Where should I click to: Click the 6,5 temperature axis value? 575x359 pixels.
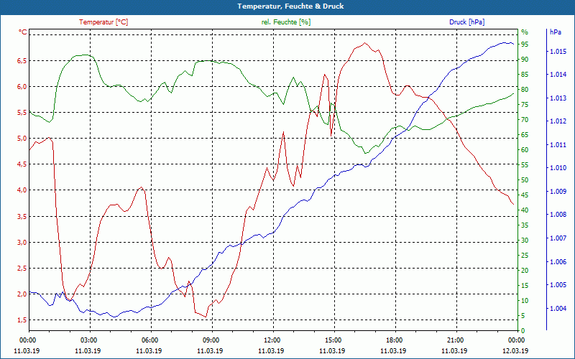pos(22,61)
